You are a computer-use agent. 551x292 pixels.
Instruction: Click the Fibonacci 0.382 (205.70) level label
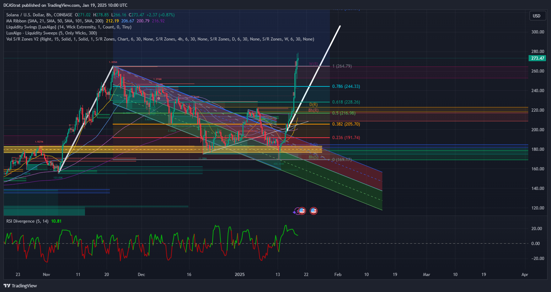pyautogui.click(x=346, y=124)
